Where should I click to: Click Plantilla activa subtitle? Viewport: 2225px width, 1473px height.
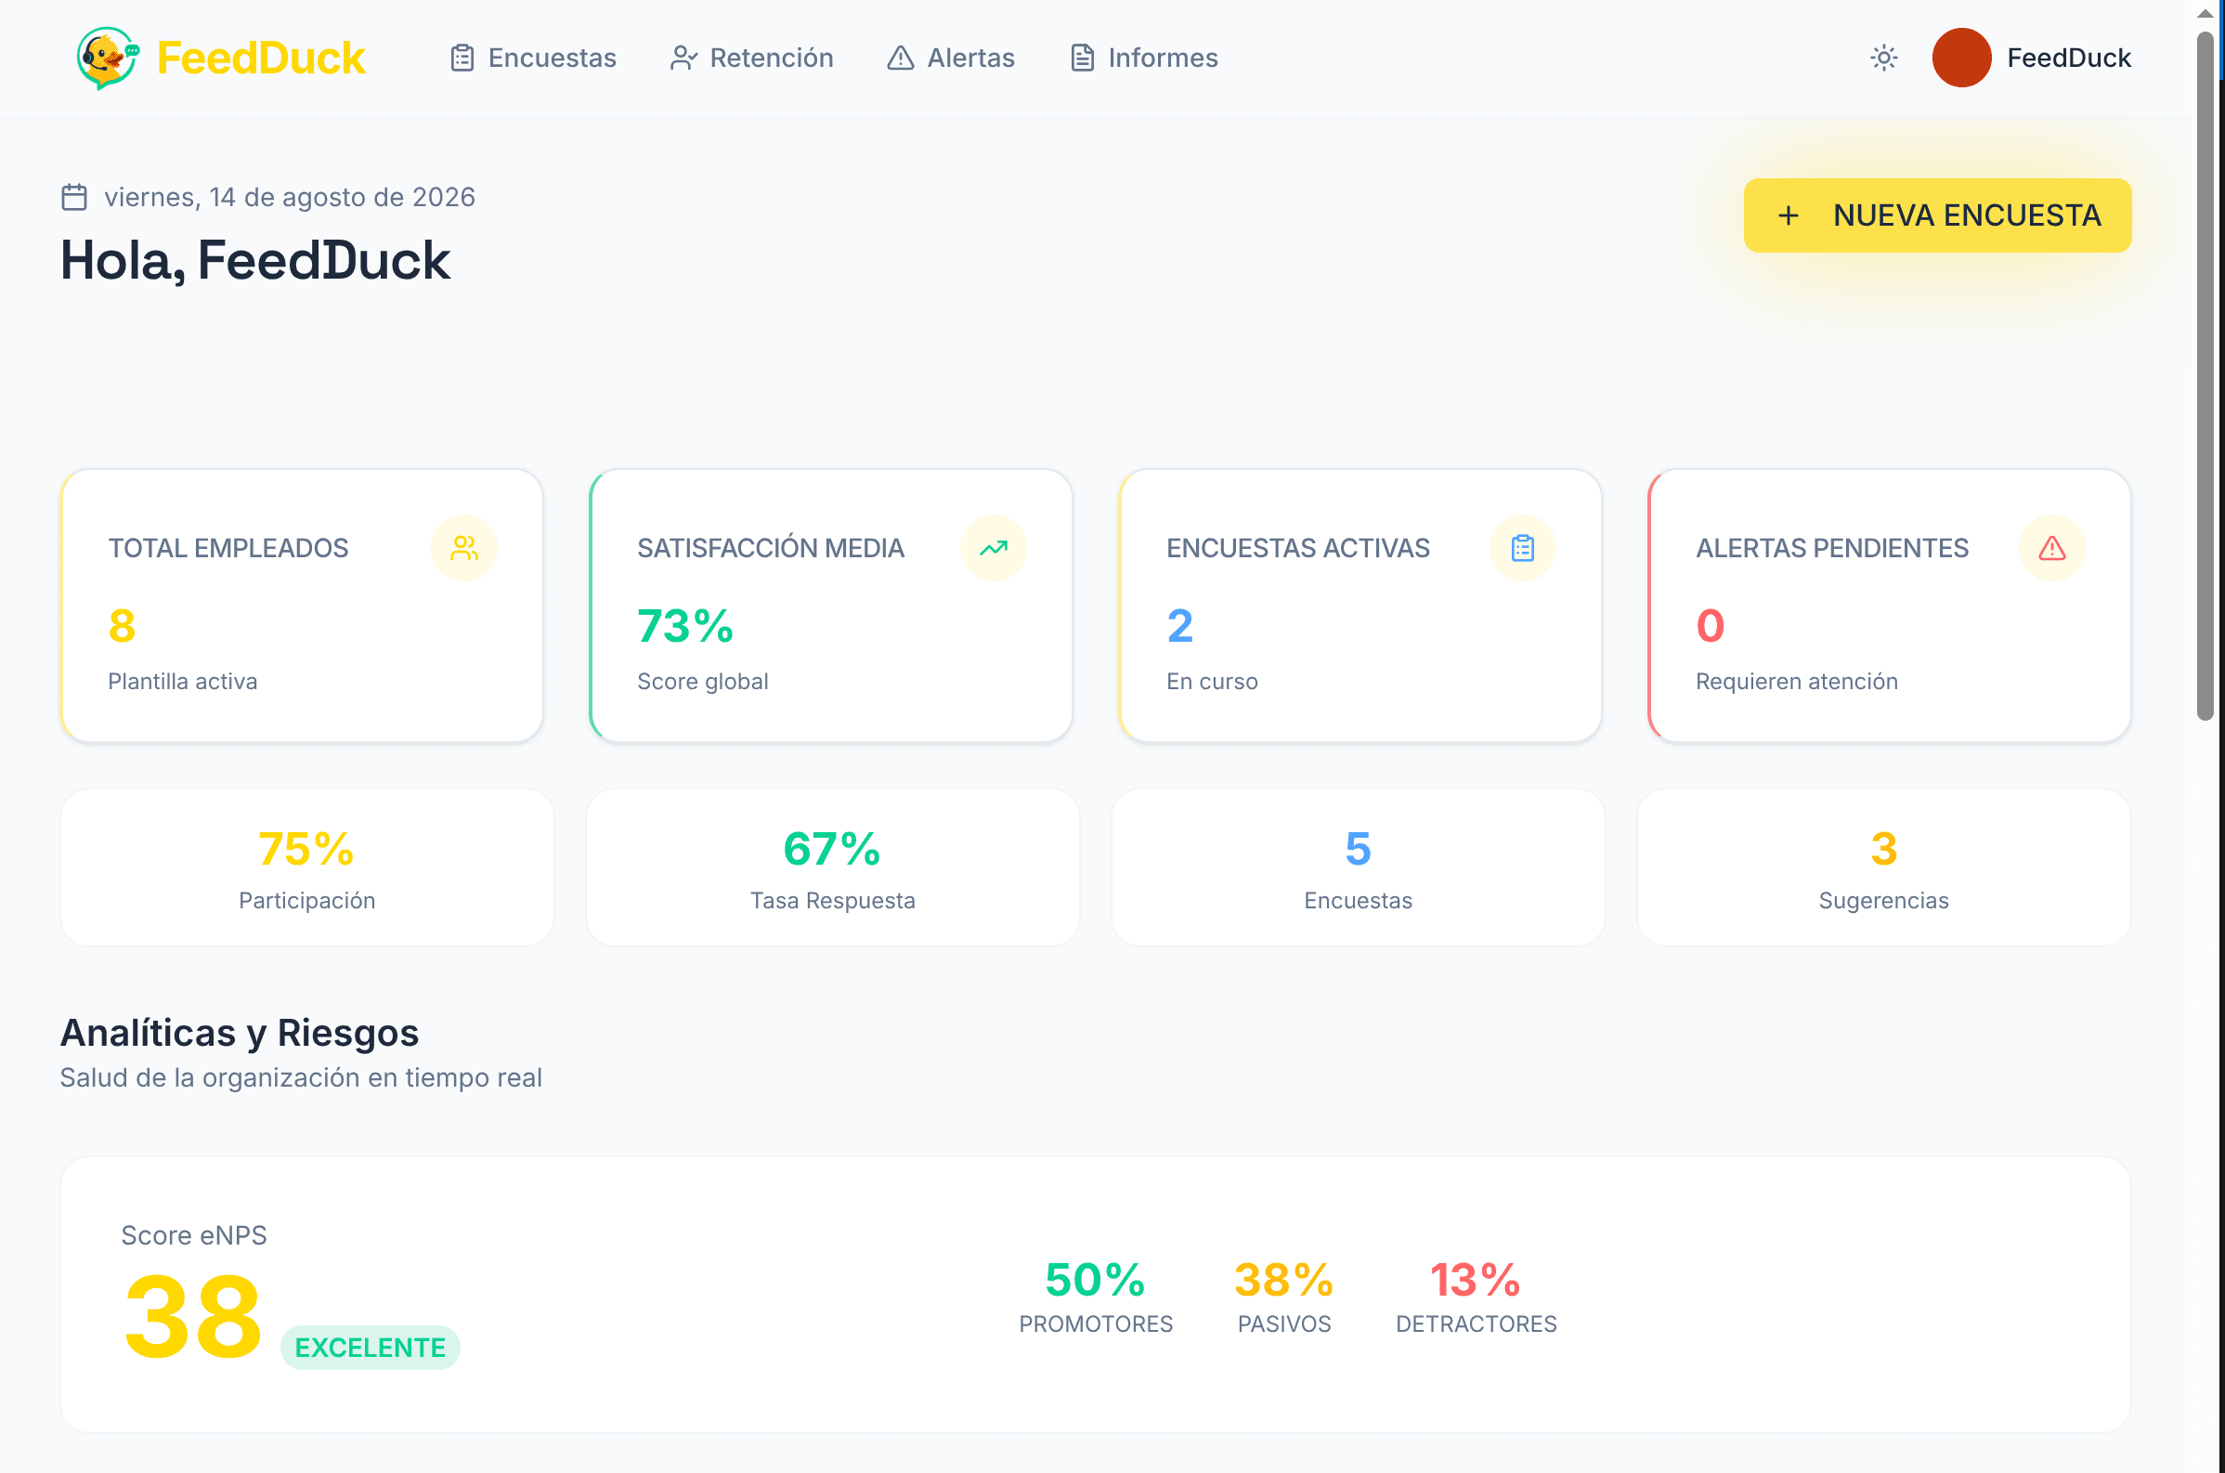(x=182, y=681)
